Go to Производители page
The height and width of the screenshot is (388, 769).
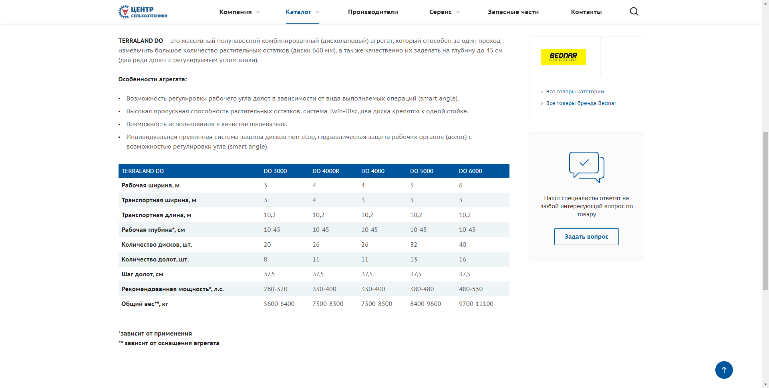point(373,12)
